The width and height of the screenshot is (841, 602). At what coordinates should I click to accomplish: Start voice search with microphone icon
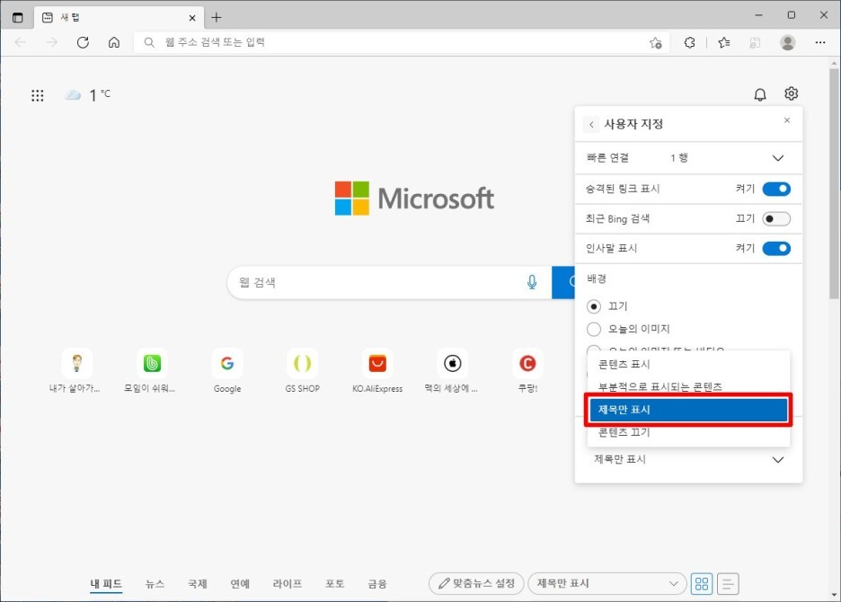coord(532,282)
